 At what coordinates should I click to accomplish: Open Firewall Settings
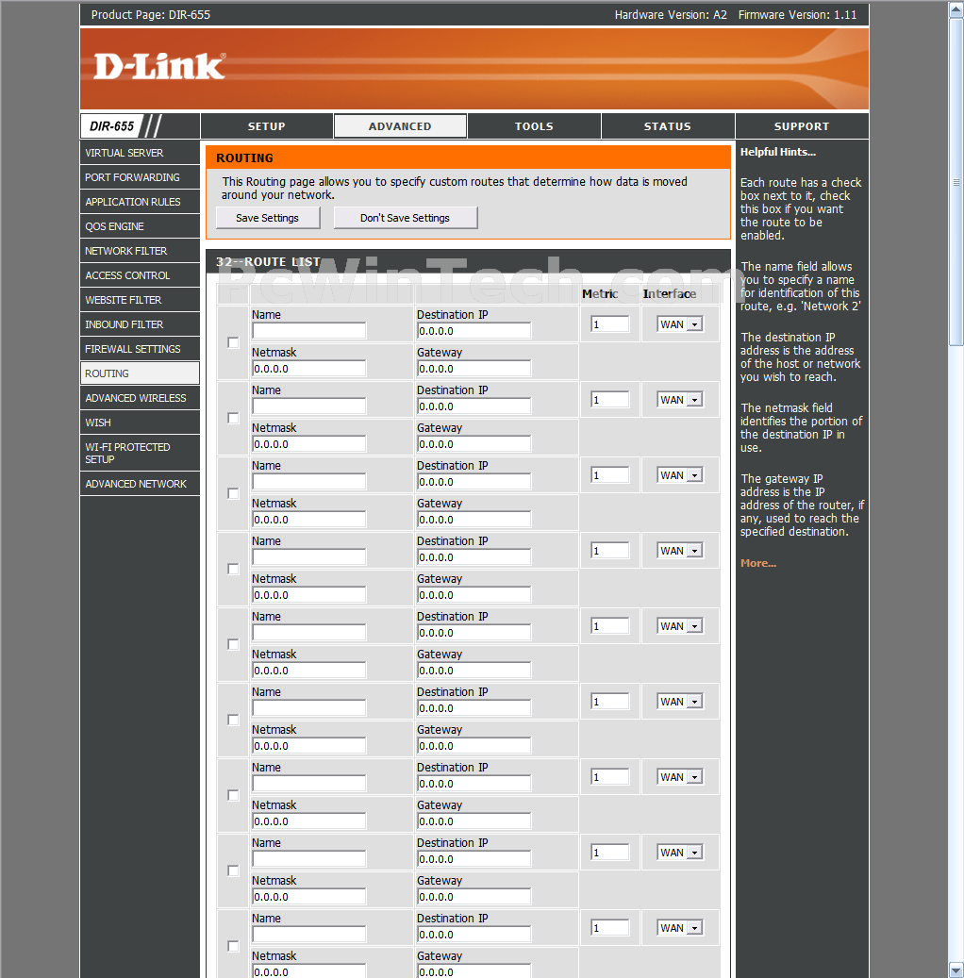click(x=140, y=349)
